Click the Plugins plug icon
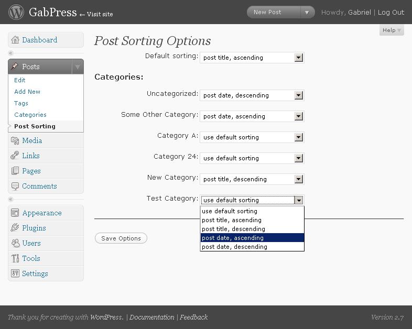Screen dimensions: 412x329 (x=15, y=228)
